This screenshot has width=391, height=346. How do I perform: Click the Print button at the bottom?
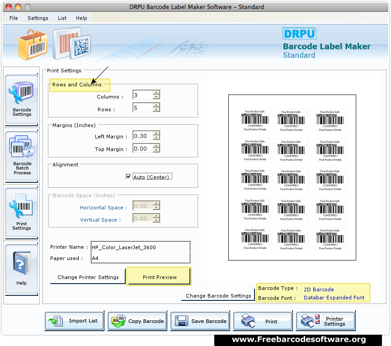coord(263,321)
